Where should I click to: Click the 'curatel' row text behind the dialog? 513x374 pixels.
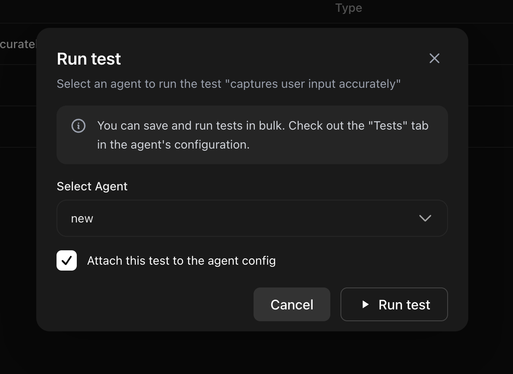click(18, 44)
